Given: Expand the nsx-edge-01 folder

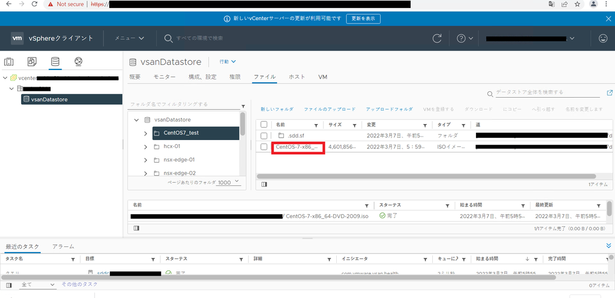Looking at the screenshot, I should point(146,160).
